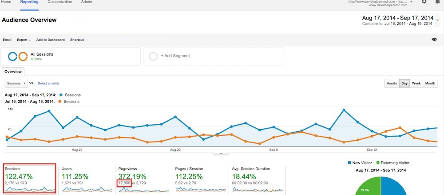Switch chart to Month view
444x195 pixels.
430,83
